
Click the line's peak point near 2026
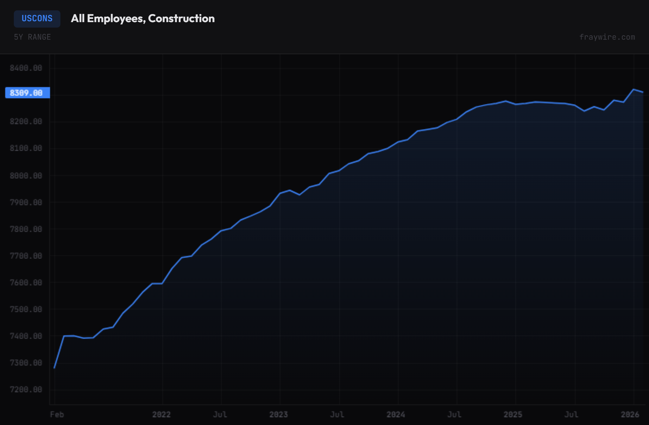pyautogui.click(x=633, y=89)
